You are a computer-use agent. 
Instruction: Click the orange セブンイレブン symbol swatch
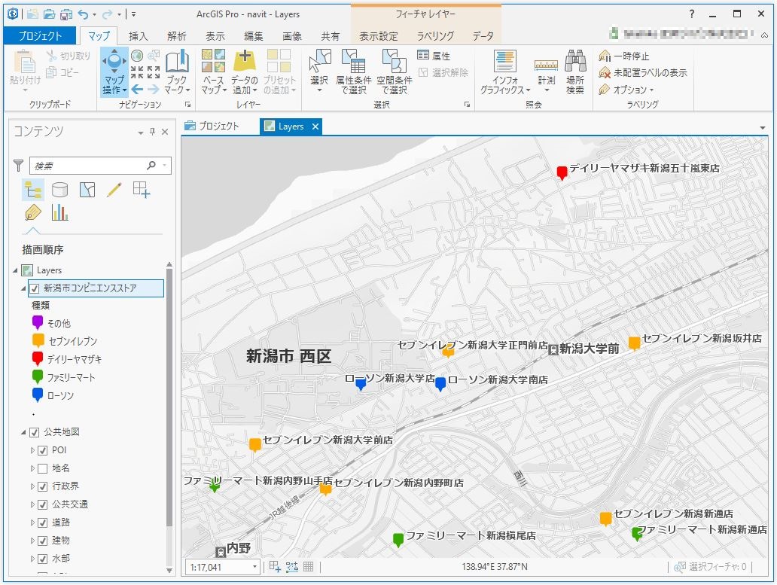38,340
